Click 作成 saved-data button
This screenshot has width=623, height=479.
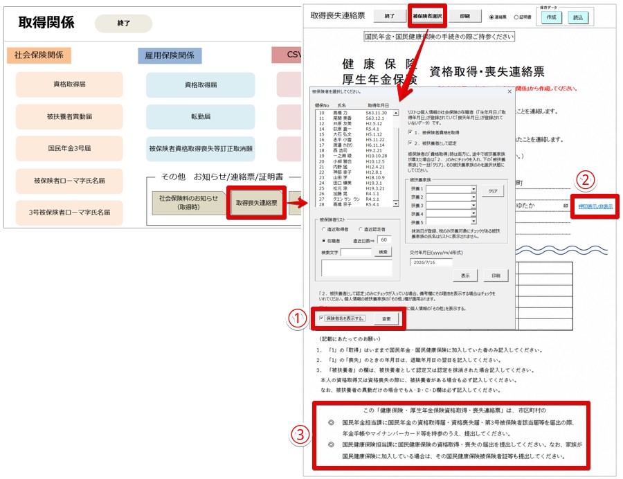pos(551,17)
